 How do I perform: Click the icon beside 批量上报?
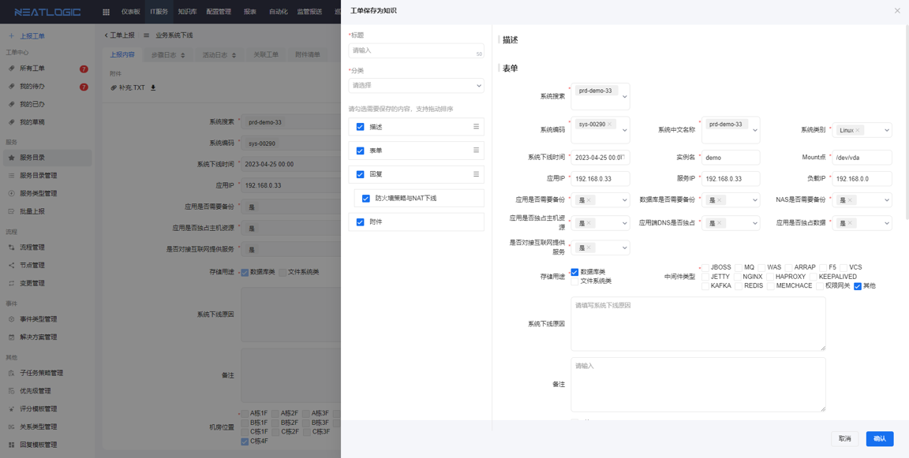click(x=11, y=211)
